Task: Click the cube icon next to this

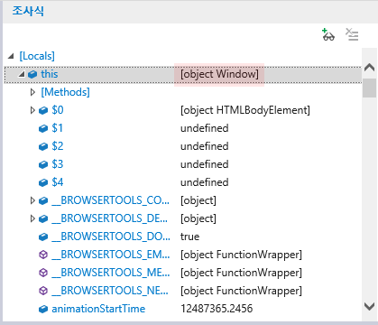Action: (x=32, y=74)
